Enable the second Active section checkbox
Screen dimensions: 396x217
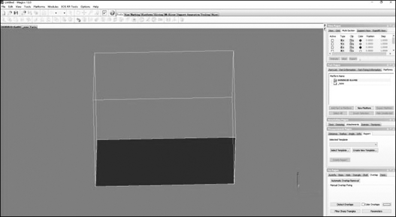point(332,44)
